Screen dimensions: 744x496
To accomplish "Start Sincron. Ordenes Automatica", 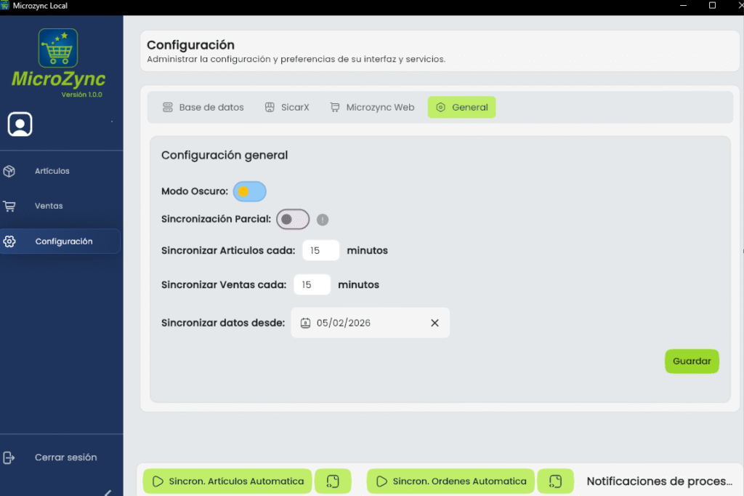I will (451, 481).
